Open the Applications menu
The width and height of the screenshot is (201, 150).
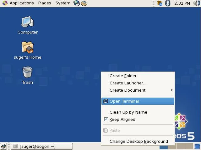click(x=22, y=3)
